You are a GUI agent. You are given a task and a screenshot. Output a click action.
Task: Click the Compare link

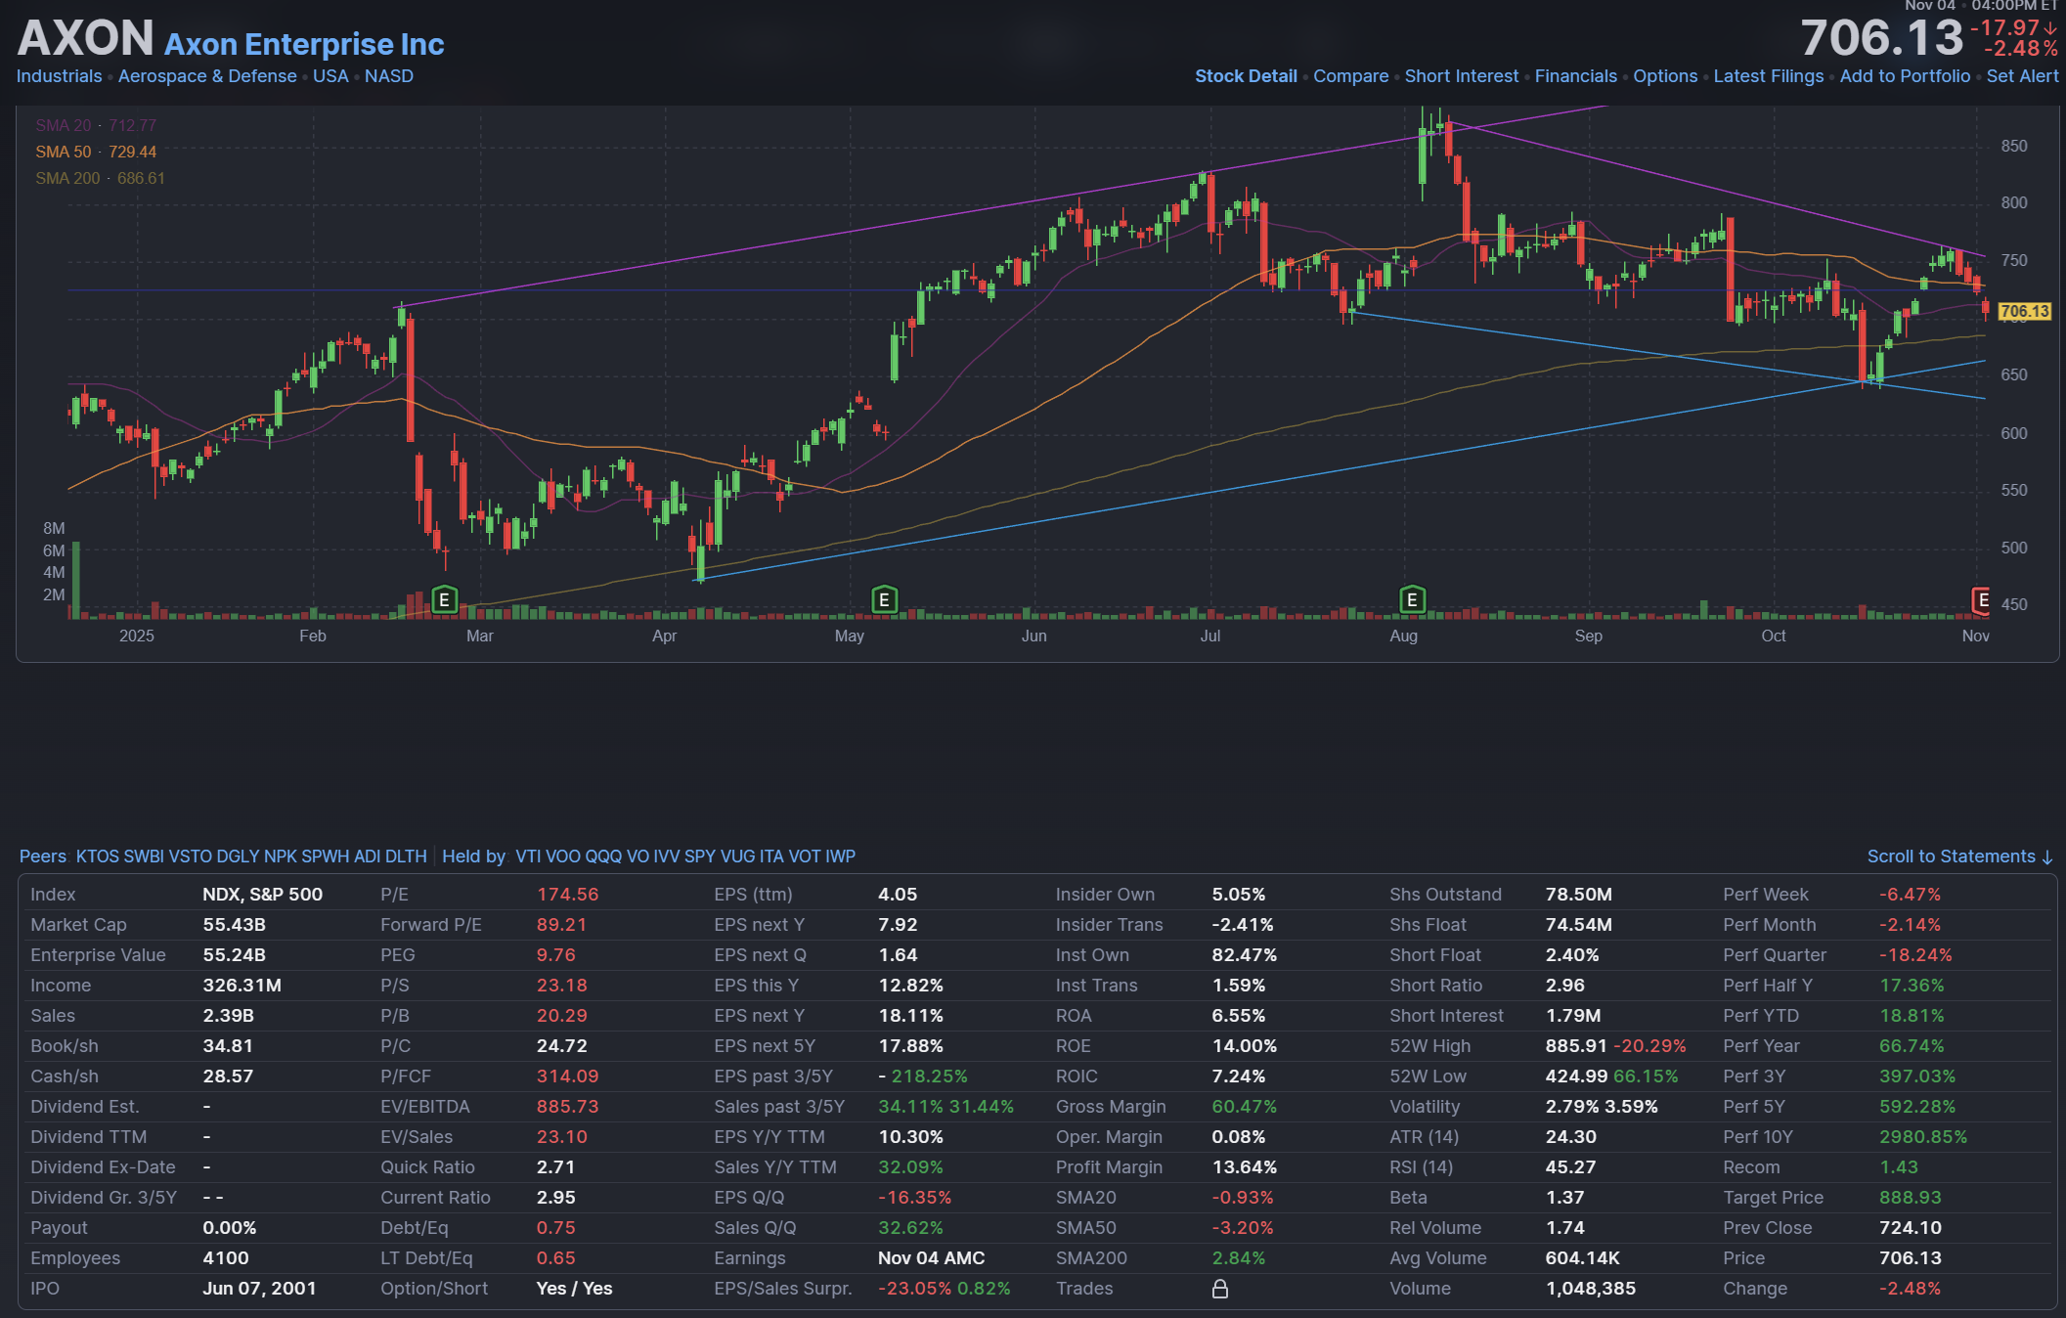pos(1350,76)
